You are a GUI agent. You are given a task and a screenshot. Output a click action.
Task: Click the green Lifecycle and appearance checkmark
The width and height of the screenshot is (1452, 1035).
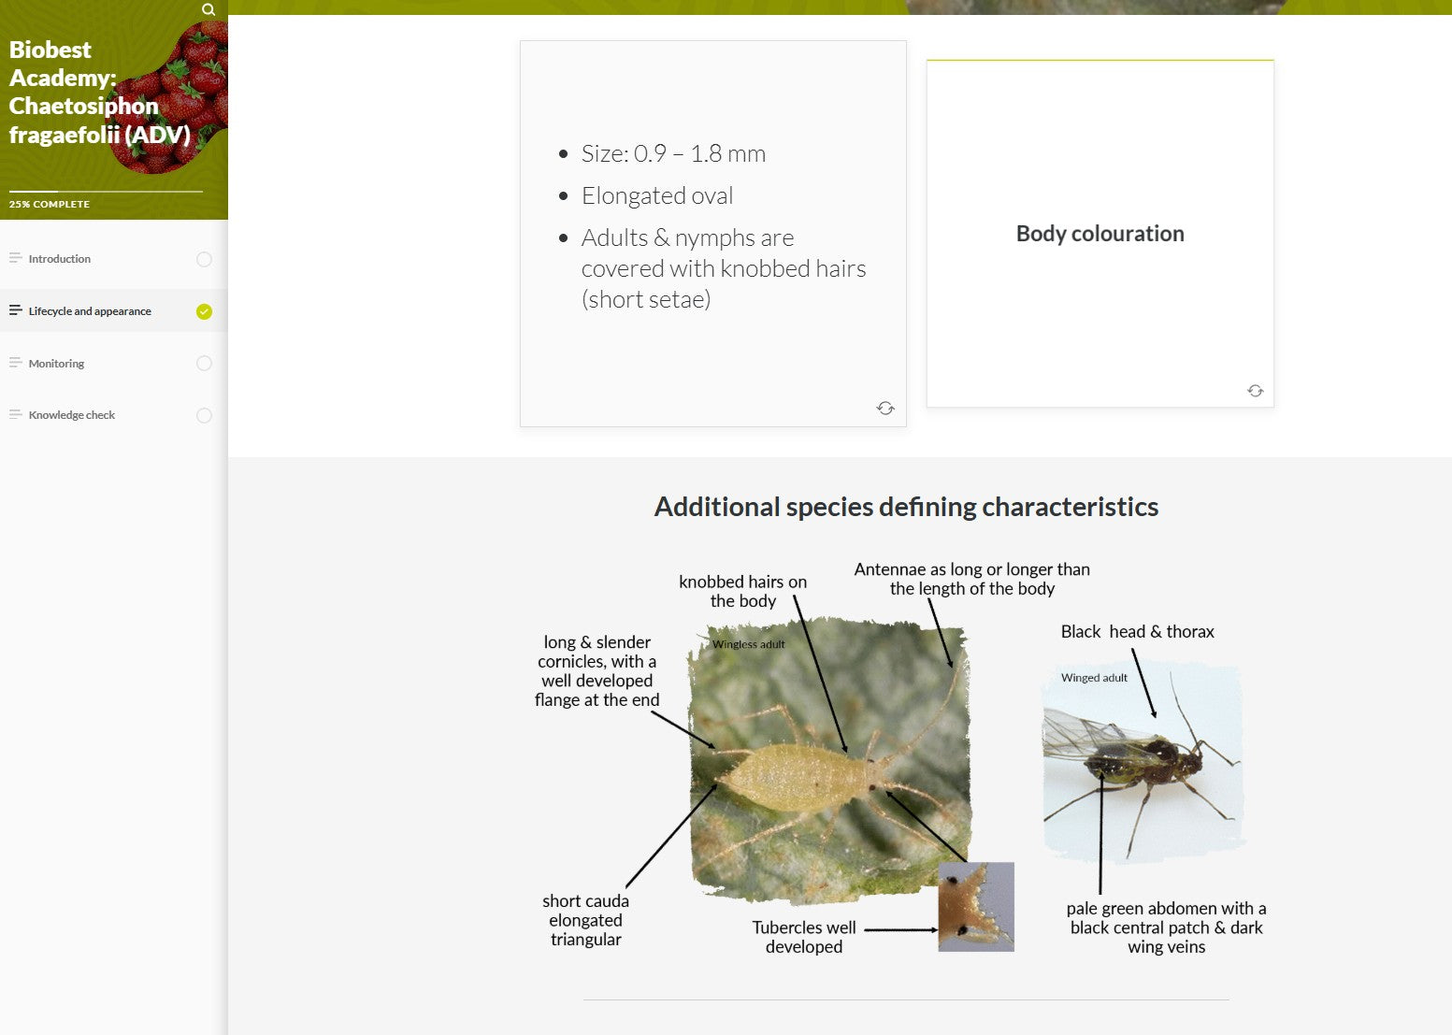[204, 311]
